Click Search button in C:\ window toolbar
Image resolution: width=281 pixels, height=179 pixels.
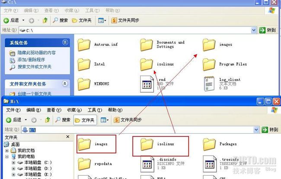(x=61, y=20)
